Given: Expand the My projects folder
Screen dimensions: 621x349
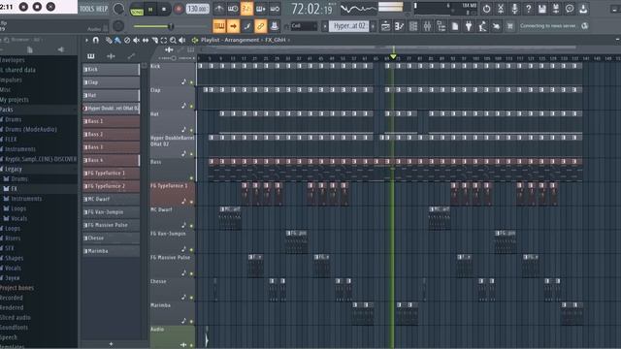Looking at the screenshot, I should click(x=15, y=100).
